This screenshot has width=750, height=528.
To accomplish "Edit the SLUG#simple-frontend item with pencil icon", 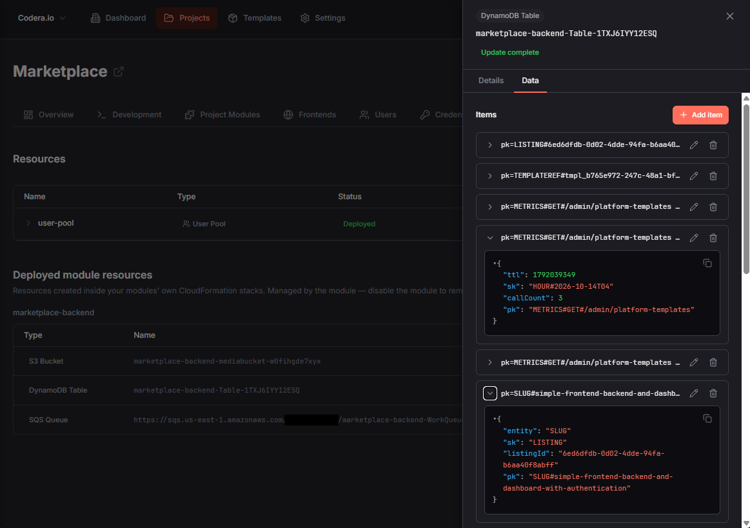I will click(x=693, y=393).
